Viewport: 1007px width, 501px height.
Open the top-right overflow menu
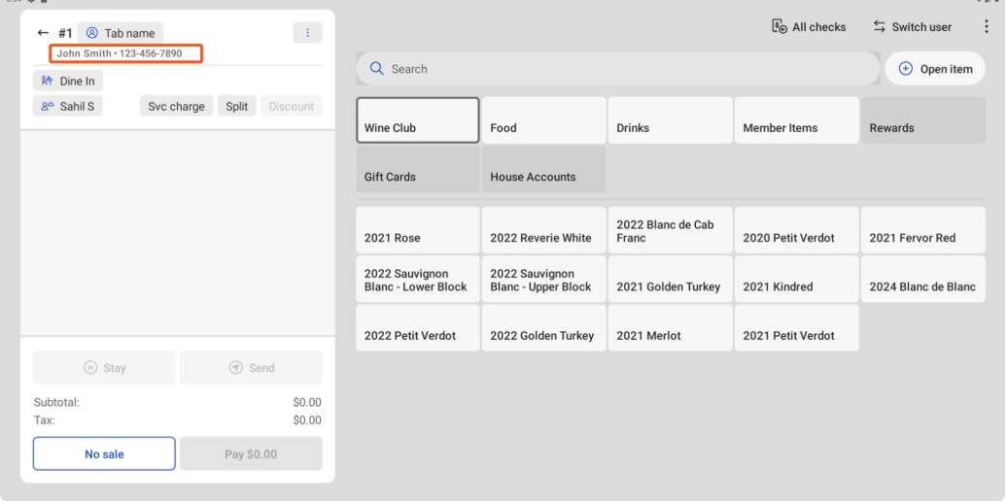pyautogui.click(x=987, y=27)
